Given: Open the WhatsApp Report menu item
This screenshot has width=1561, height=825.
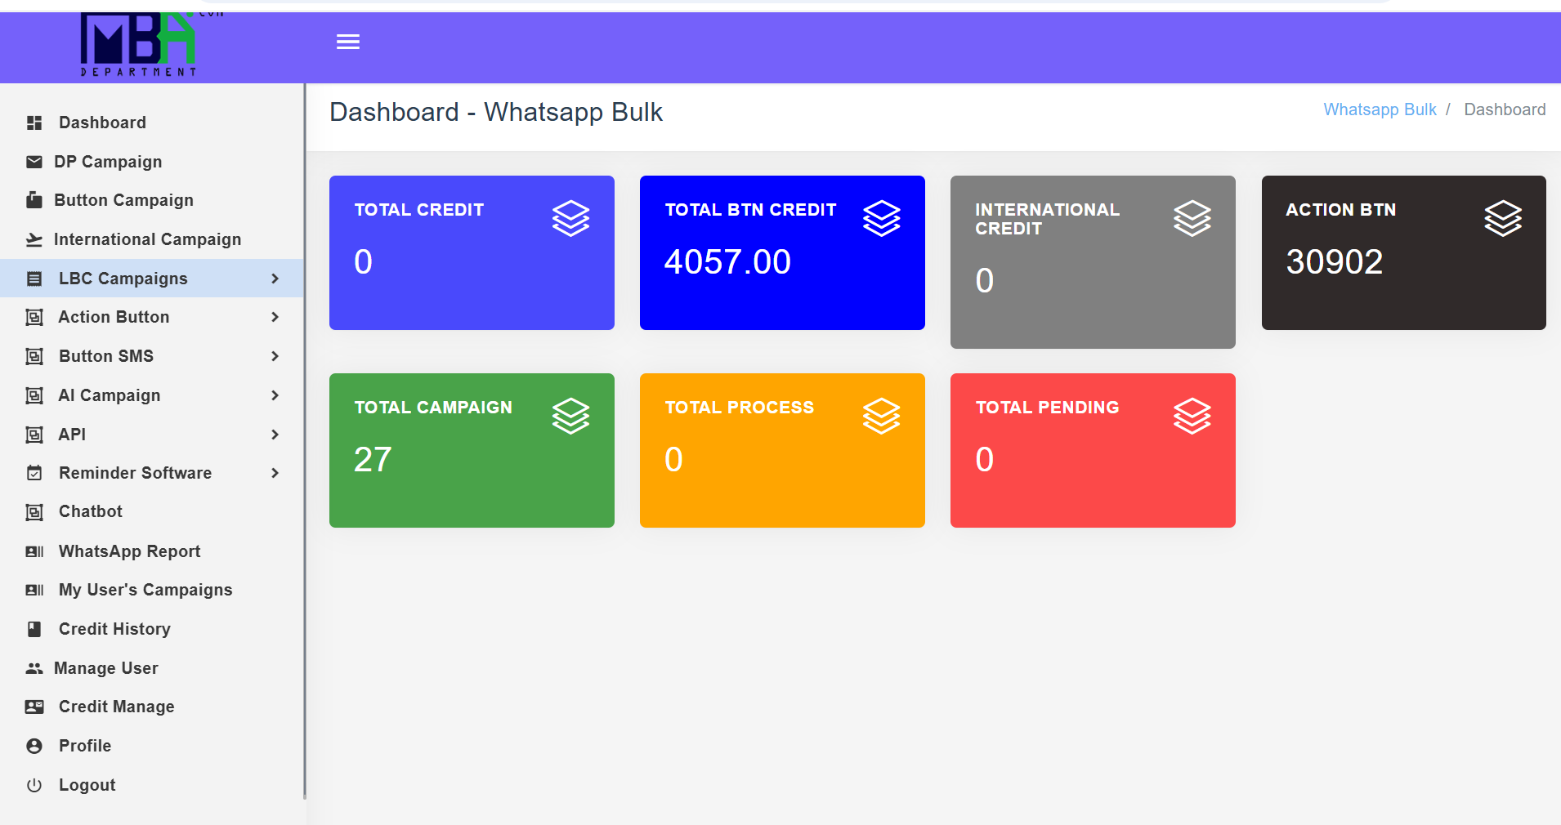Looking at the screenshot, I should pyautogui.click(x=152, y=551).
